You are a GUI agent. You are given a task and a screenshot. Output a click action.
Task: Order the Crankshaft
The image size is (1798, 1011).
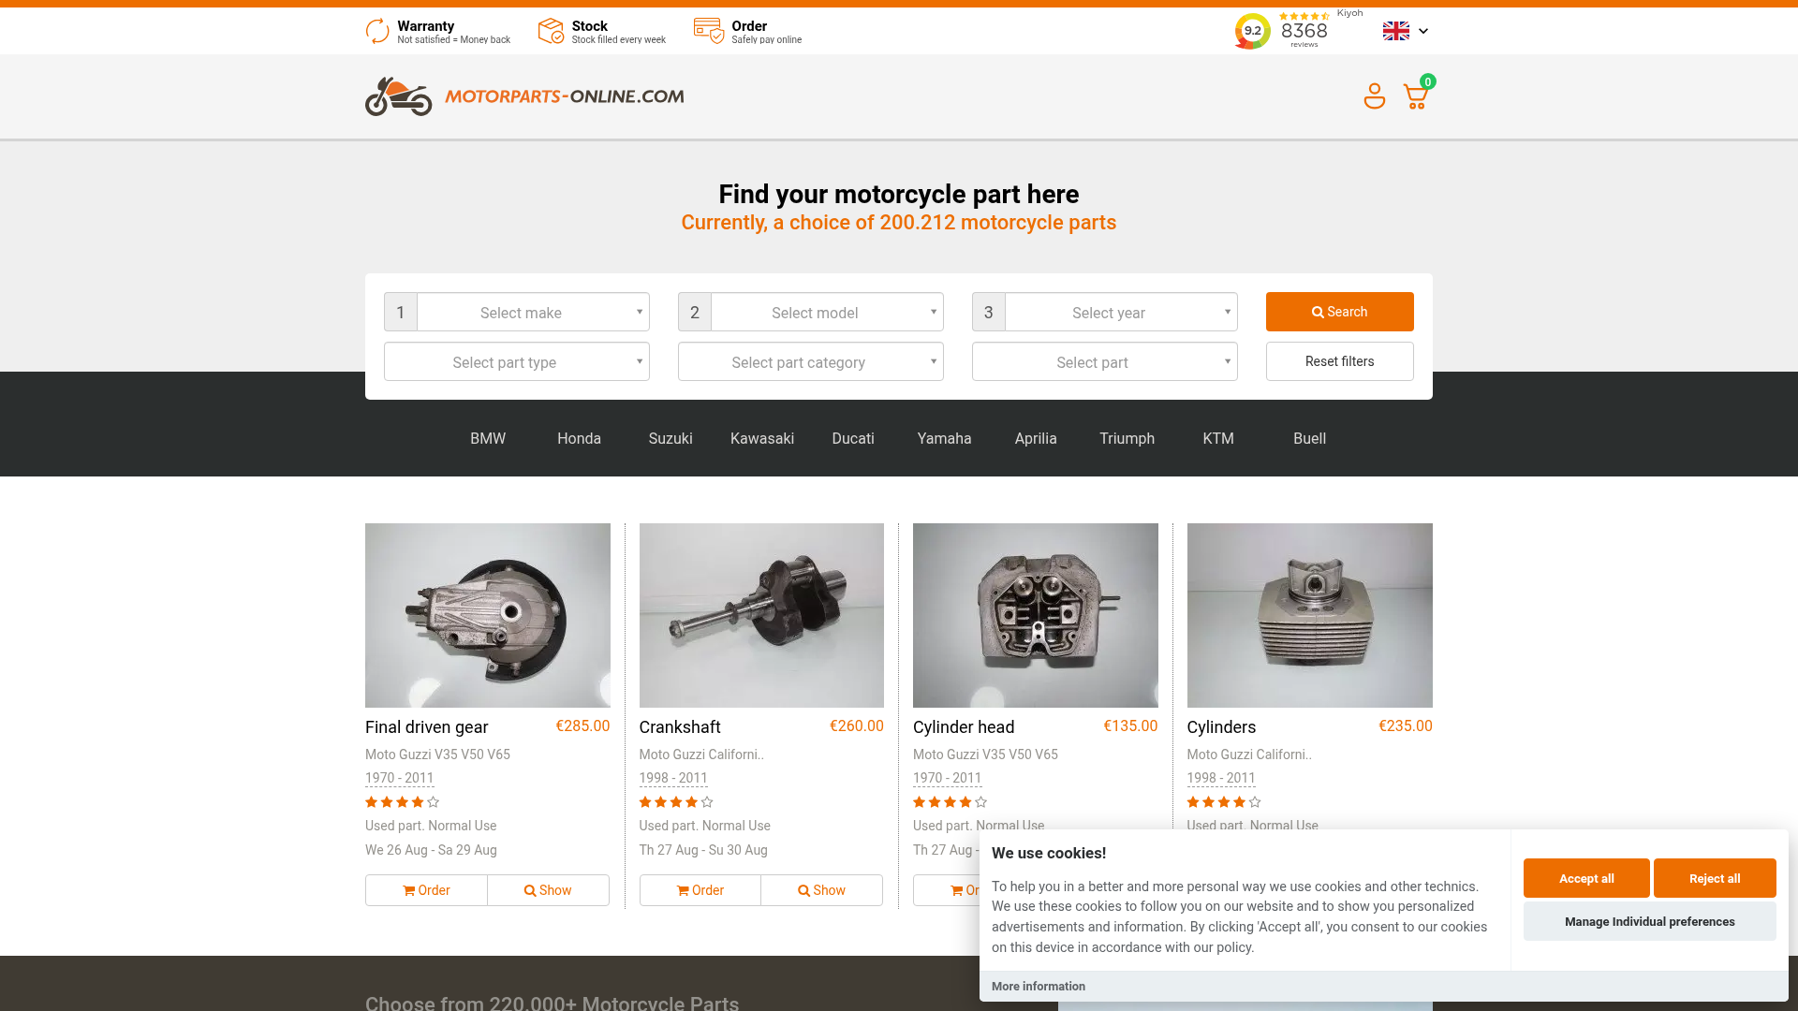coord(700,890)
